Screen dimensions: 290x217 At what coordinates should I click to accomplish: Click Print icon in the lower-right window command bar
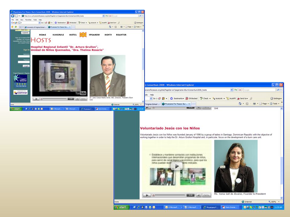[254, 103]
